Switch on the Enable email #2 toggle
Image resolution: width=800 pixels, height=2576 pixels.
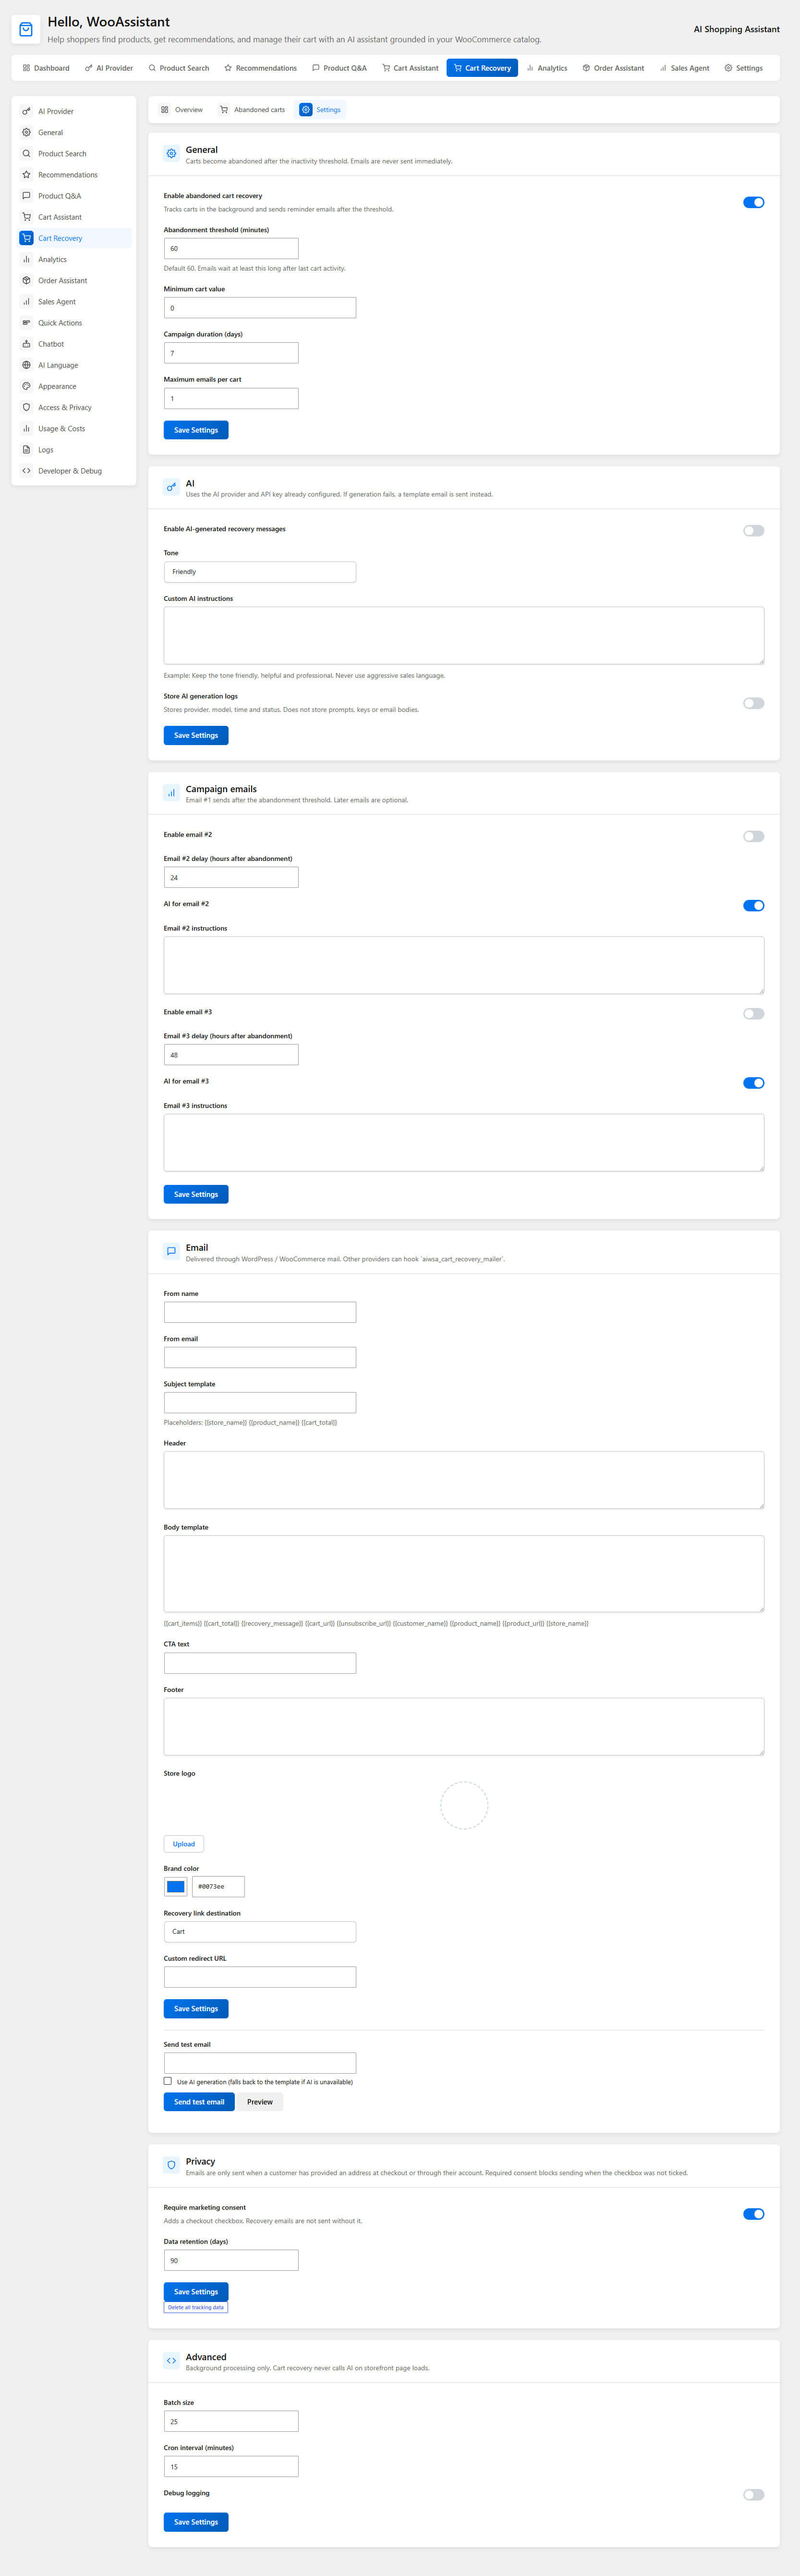point(754,837)
